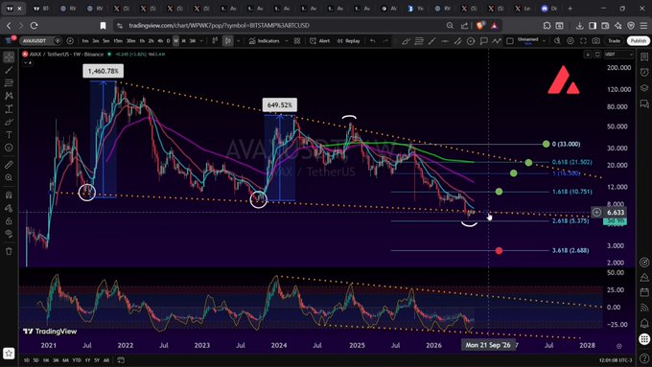Enter fullscreen mode

(583, 41)
